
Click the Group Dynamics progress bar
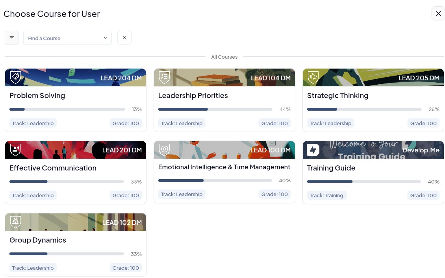click(67, 254)
